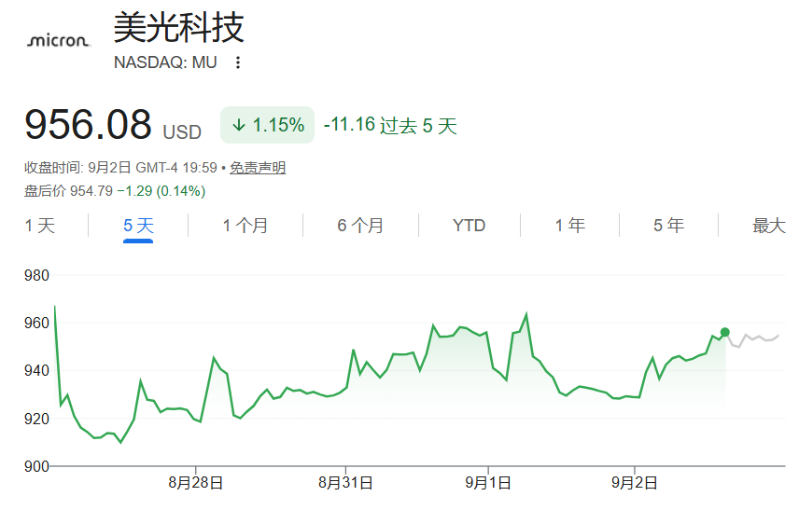Open the 免责声明 disclaimer link
Screen dimensions: 799x510
click(x=258, y=168)
